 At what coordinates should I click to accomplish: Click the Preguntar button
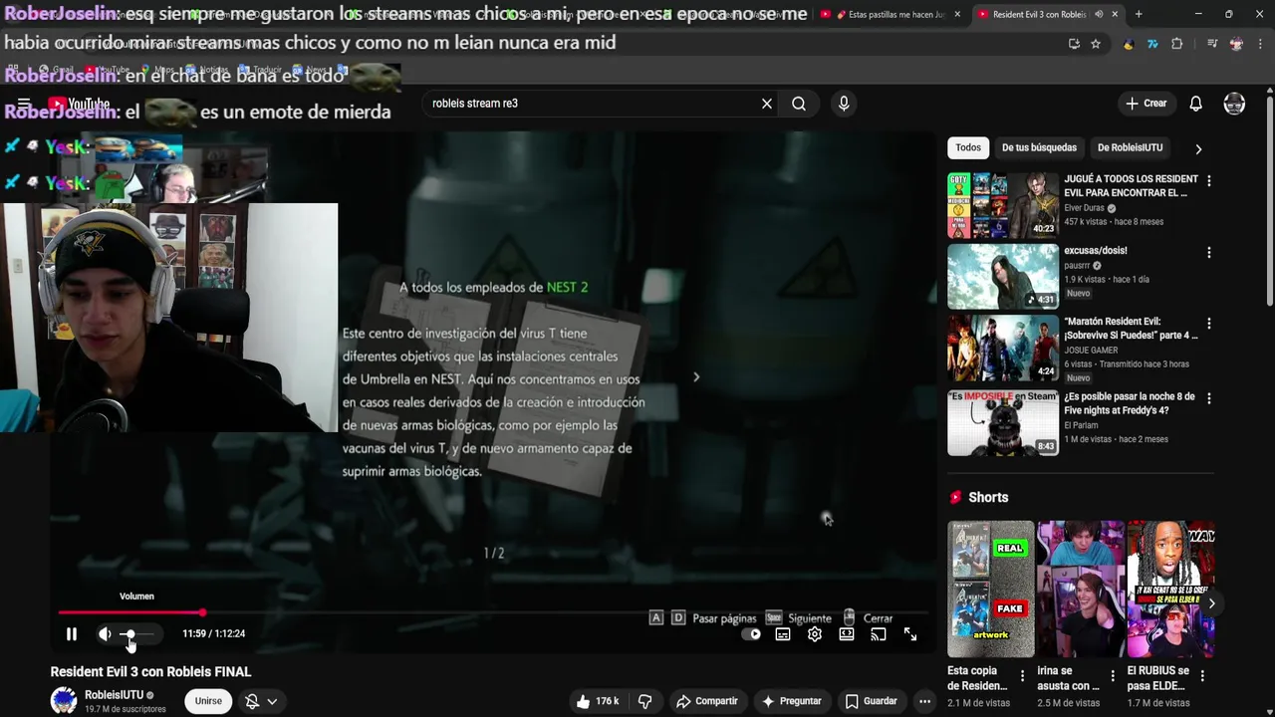click(792, 701)
